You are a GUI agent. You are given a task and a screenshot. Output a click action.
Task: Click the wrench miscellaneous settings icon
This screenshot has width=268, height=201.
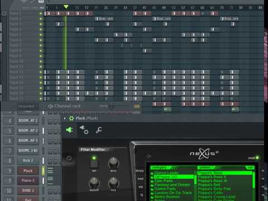click(x=99, y=130)
